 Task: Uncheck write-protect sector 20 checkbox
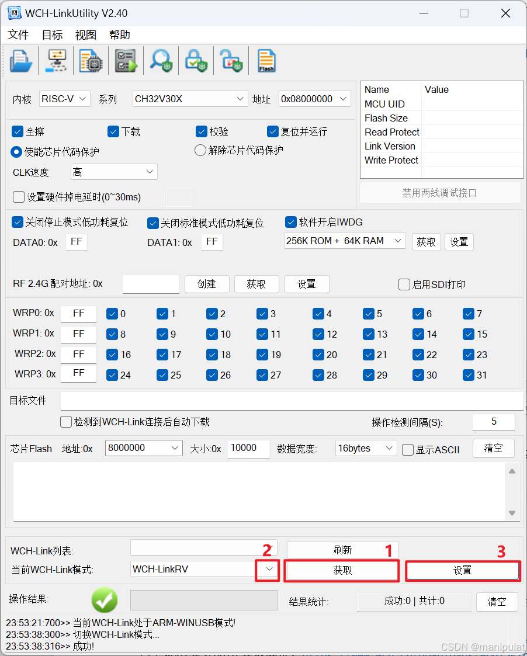tap(318, 355)
